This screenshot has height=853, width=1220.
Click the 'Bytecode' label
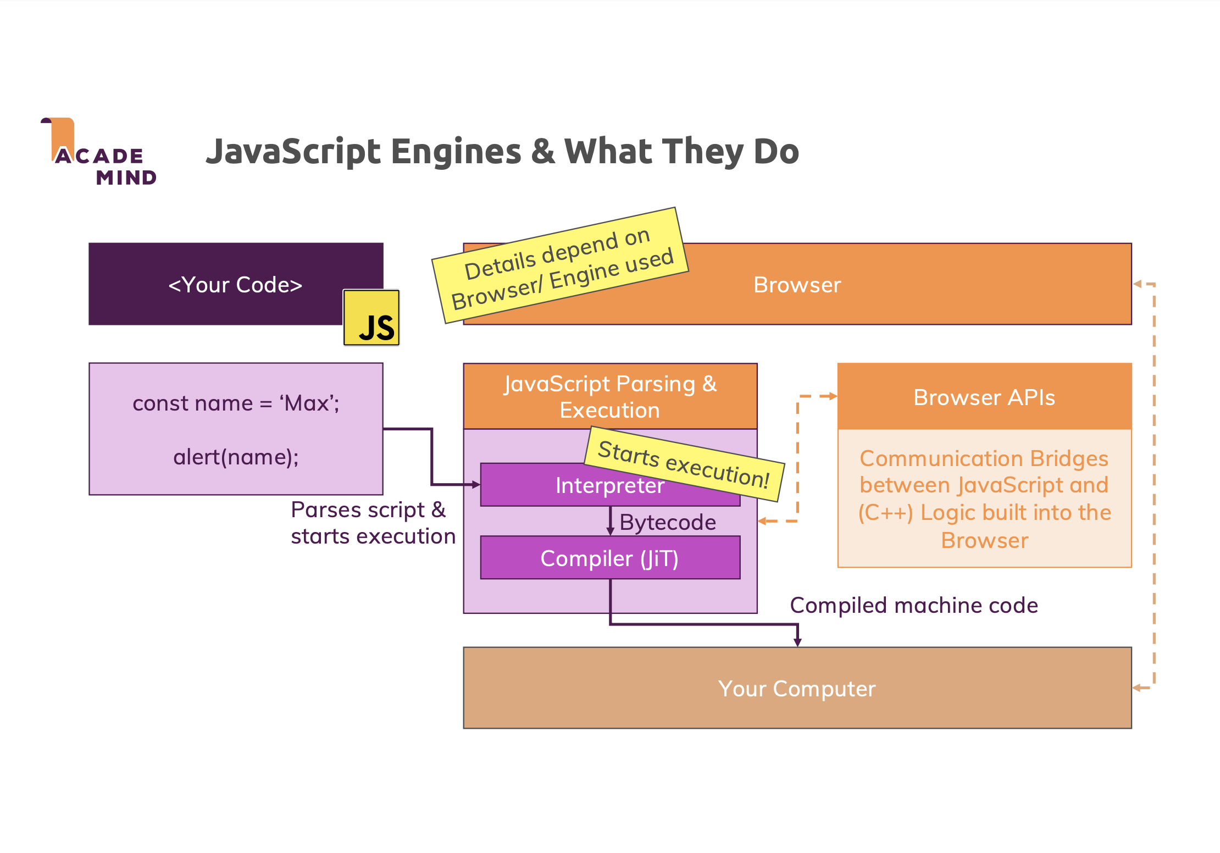point(668,522)
